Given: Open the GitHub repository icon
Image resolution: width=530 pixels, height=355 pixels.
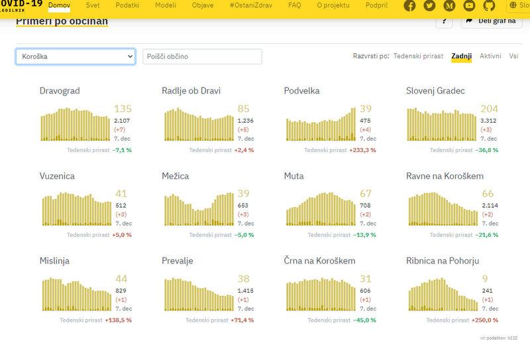Looking at the screenshot, I should (x=489, y=6).
